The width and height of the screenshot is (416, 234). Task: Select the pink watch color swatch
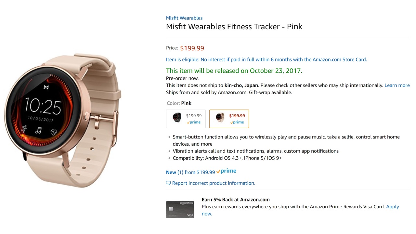tap(229, 119)
